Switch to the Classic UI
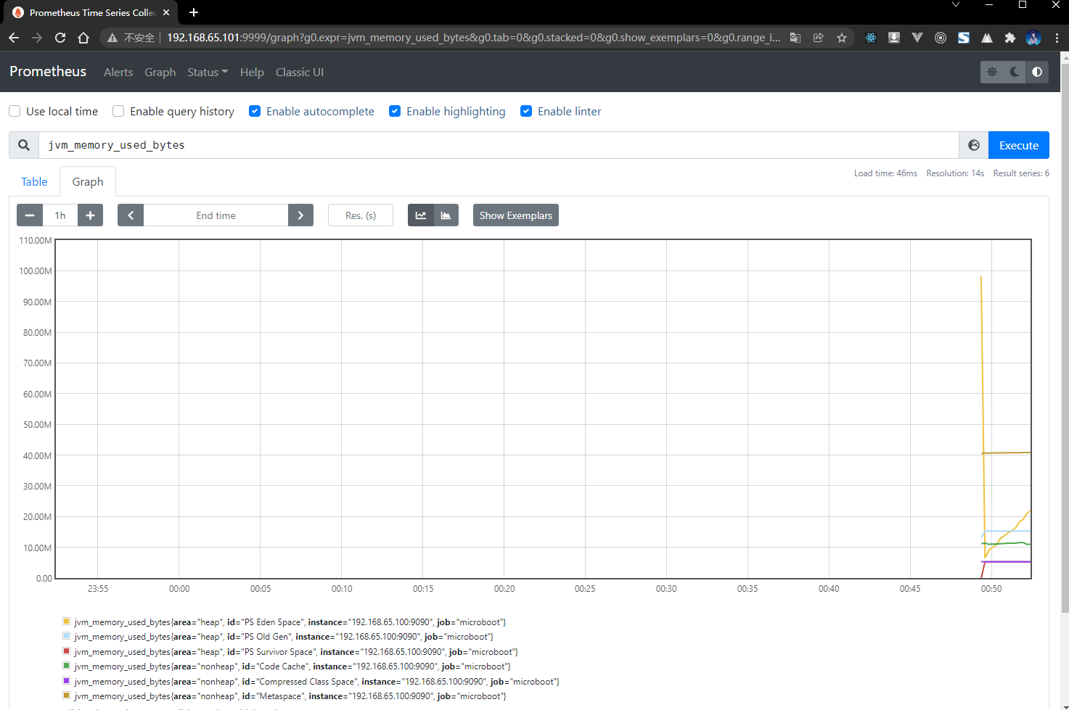1069x710 pixels. [300, 72]
